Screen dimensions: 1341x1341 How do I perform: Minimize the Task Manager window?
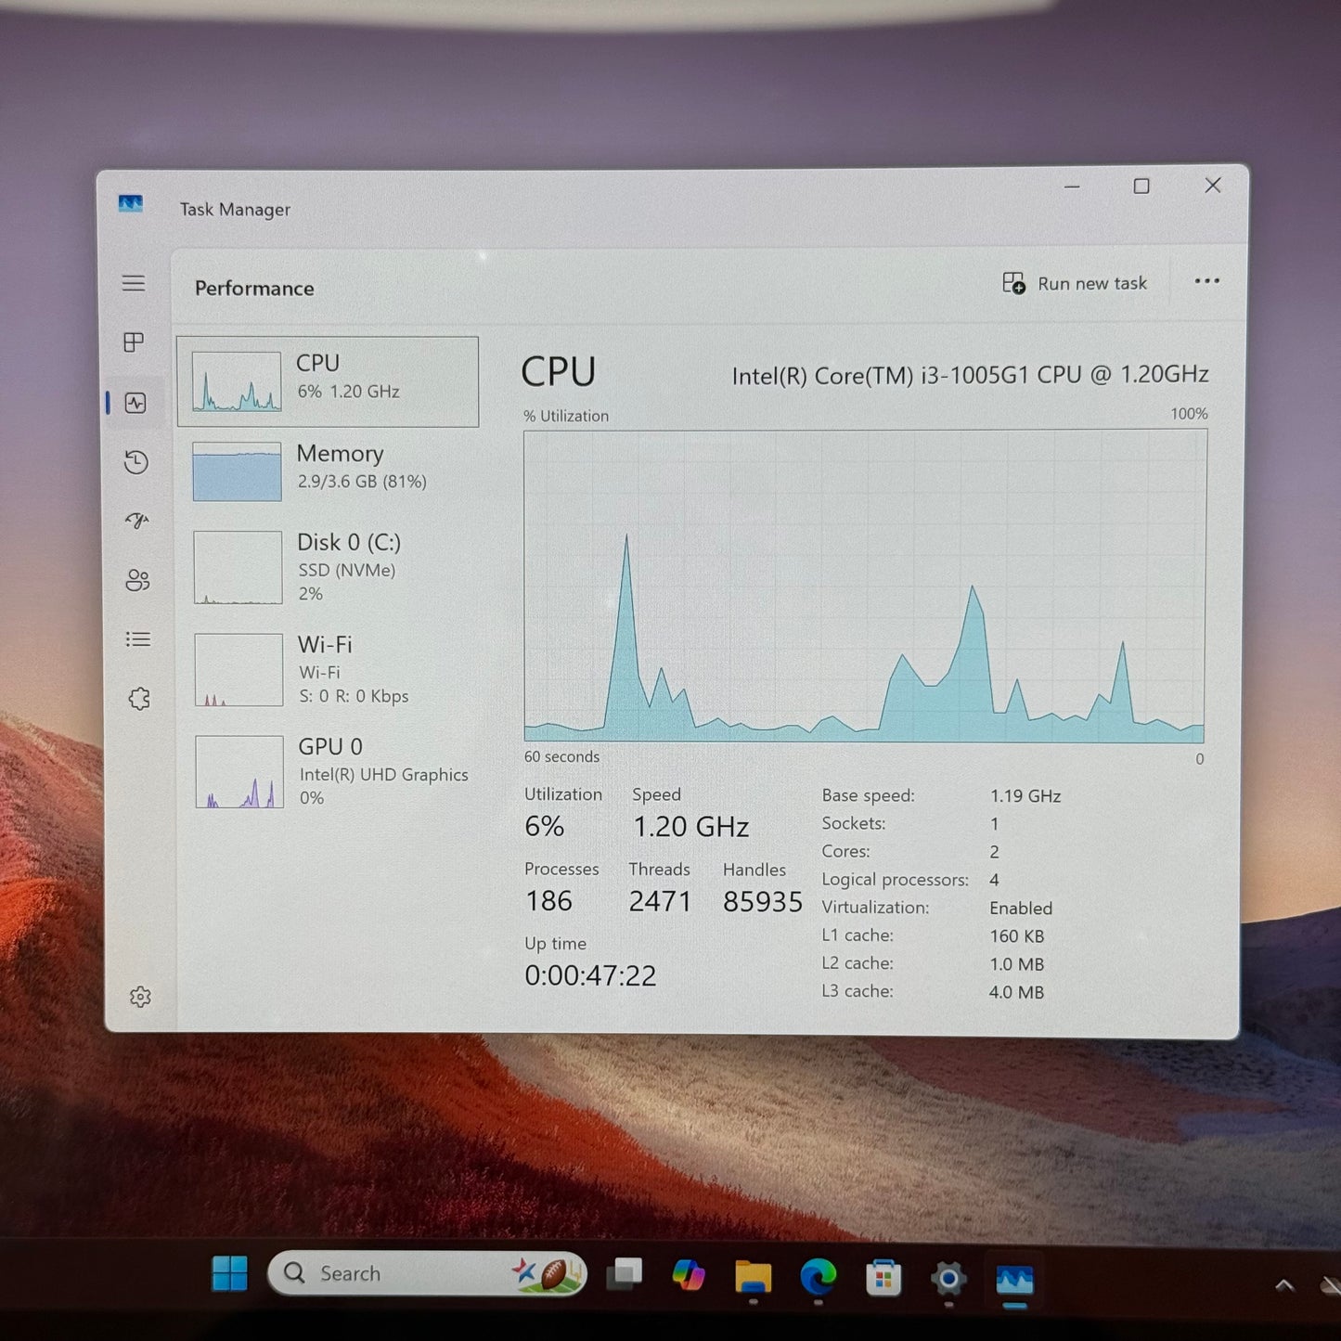1072,187
